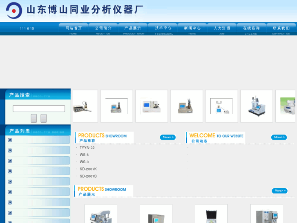Click the company logo circle icon

[14, 11]
